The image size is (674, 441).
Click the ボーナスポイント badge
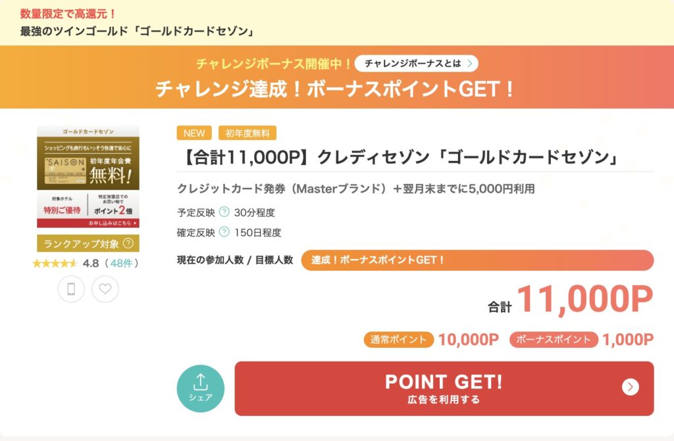point(553,339)
